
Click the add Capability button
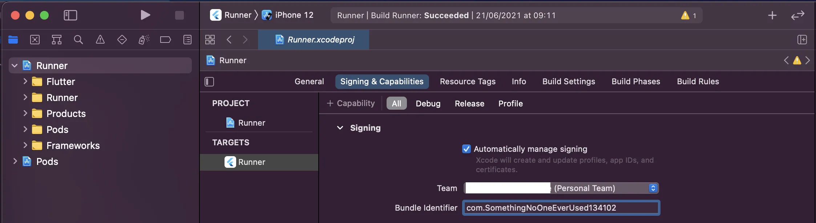(351, 104)
